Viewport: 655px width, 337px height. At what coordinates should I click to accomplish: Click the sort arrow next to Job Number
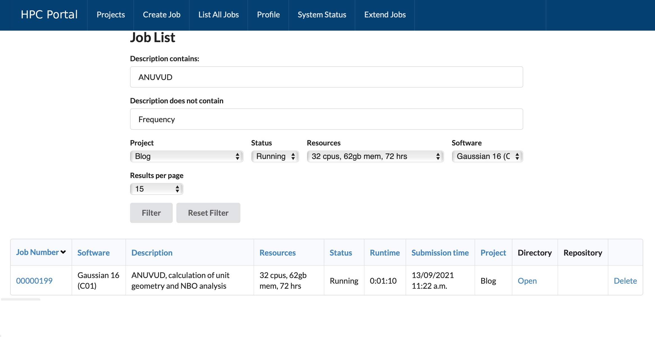(63, 252)
